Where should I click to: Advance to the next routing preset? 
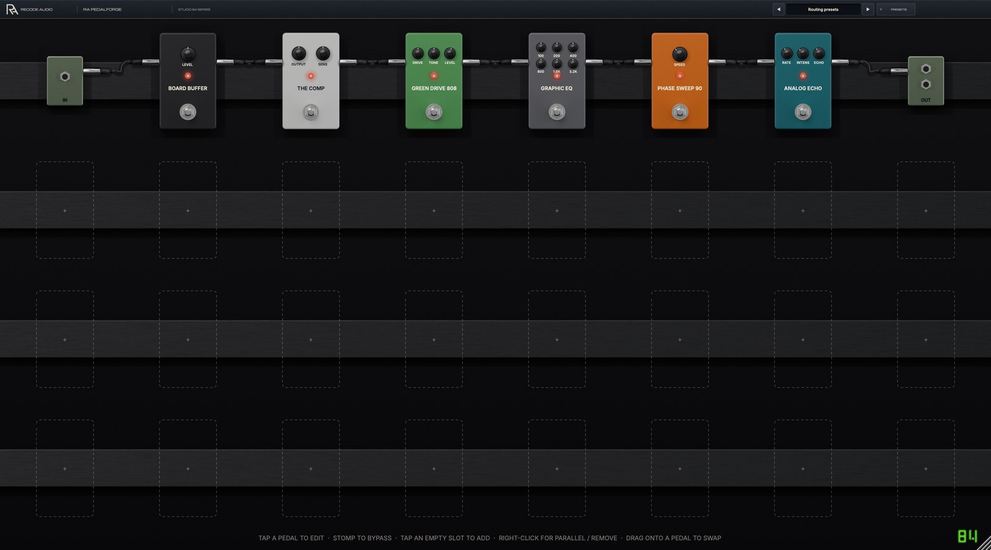(x=868, y=9)
